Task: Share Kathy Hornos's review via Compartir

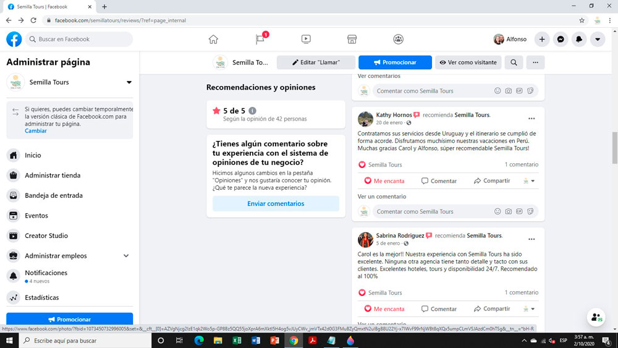Action: (492, 181)
